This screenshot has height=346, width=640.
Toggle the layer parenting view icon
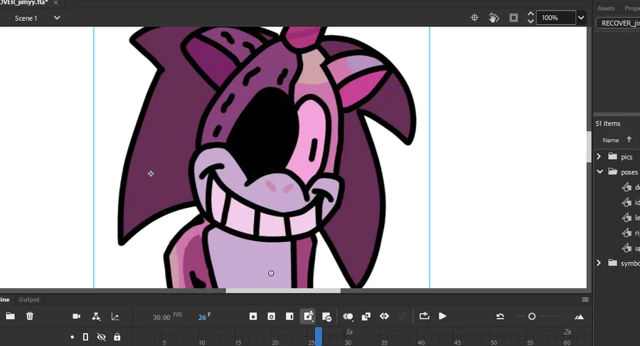click(96, 316)
